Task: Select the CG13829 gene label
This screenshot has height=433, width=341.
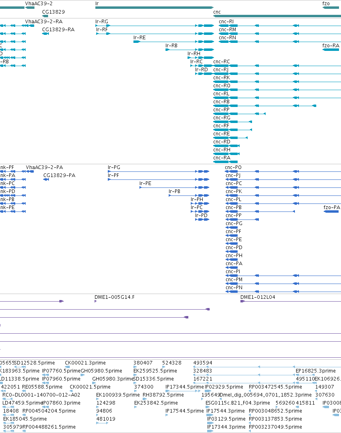Action: [53, 12]
